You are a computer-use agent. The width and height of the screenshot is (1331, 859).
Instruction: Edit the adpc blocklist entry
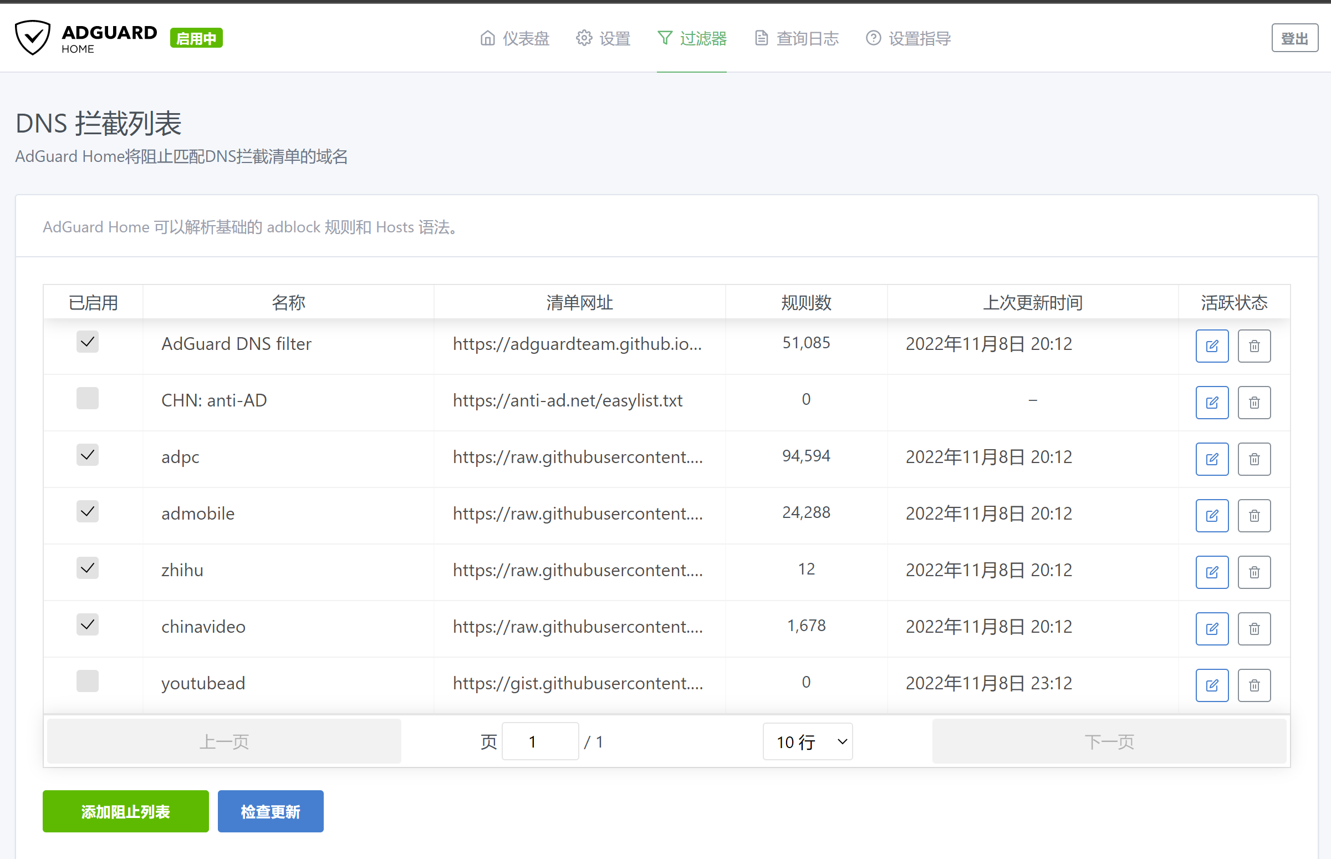[1212, 459]
